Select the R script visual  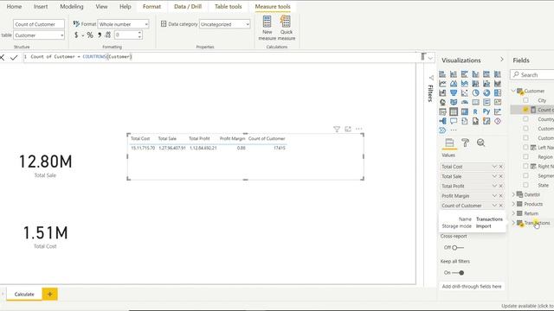(x=475, y=111)
